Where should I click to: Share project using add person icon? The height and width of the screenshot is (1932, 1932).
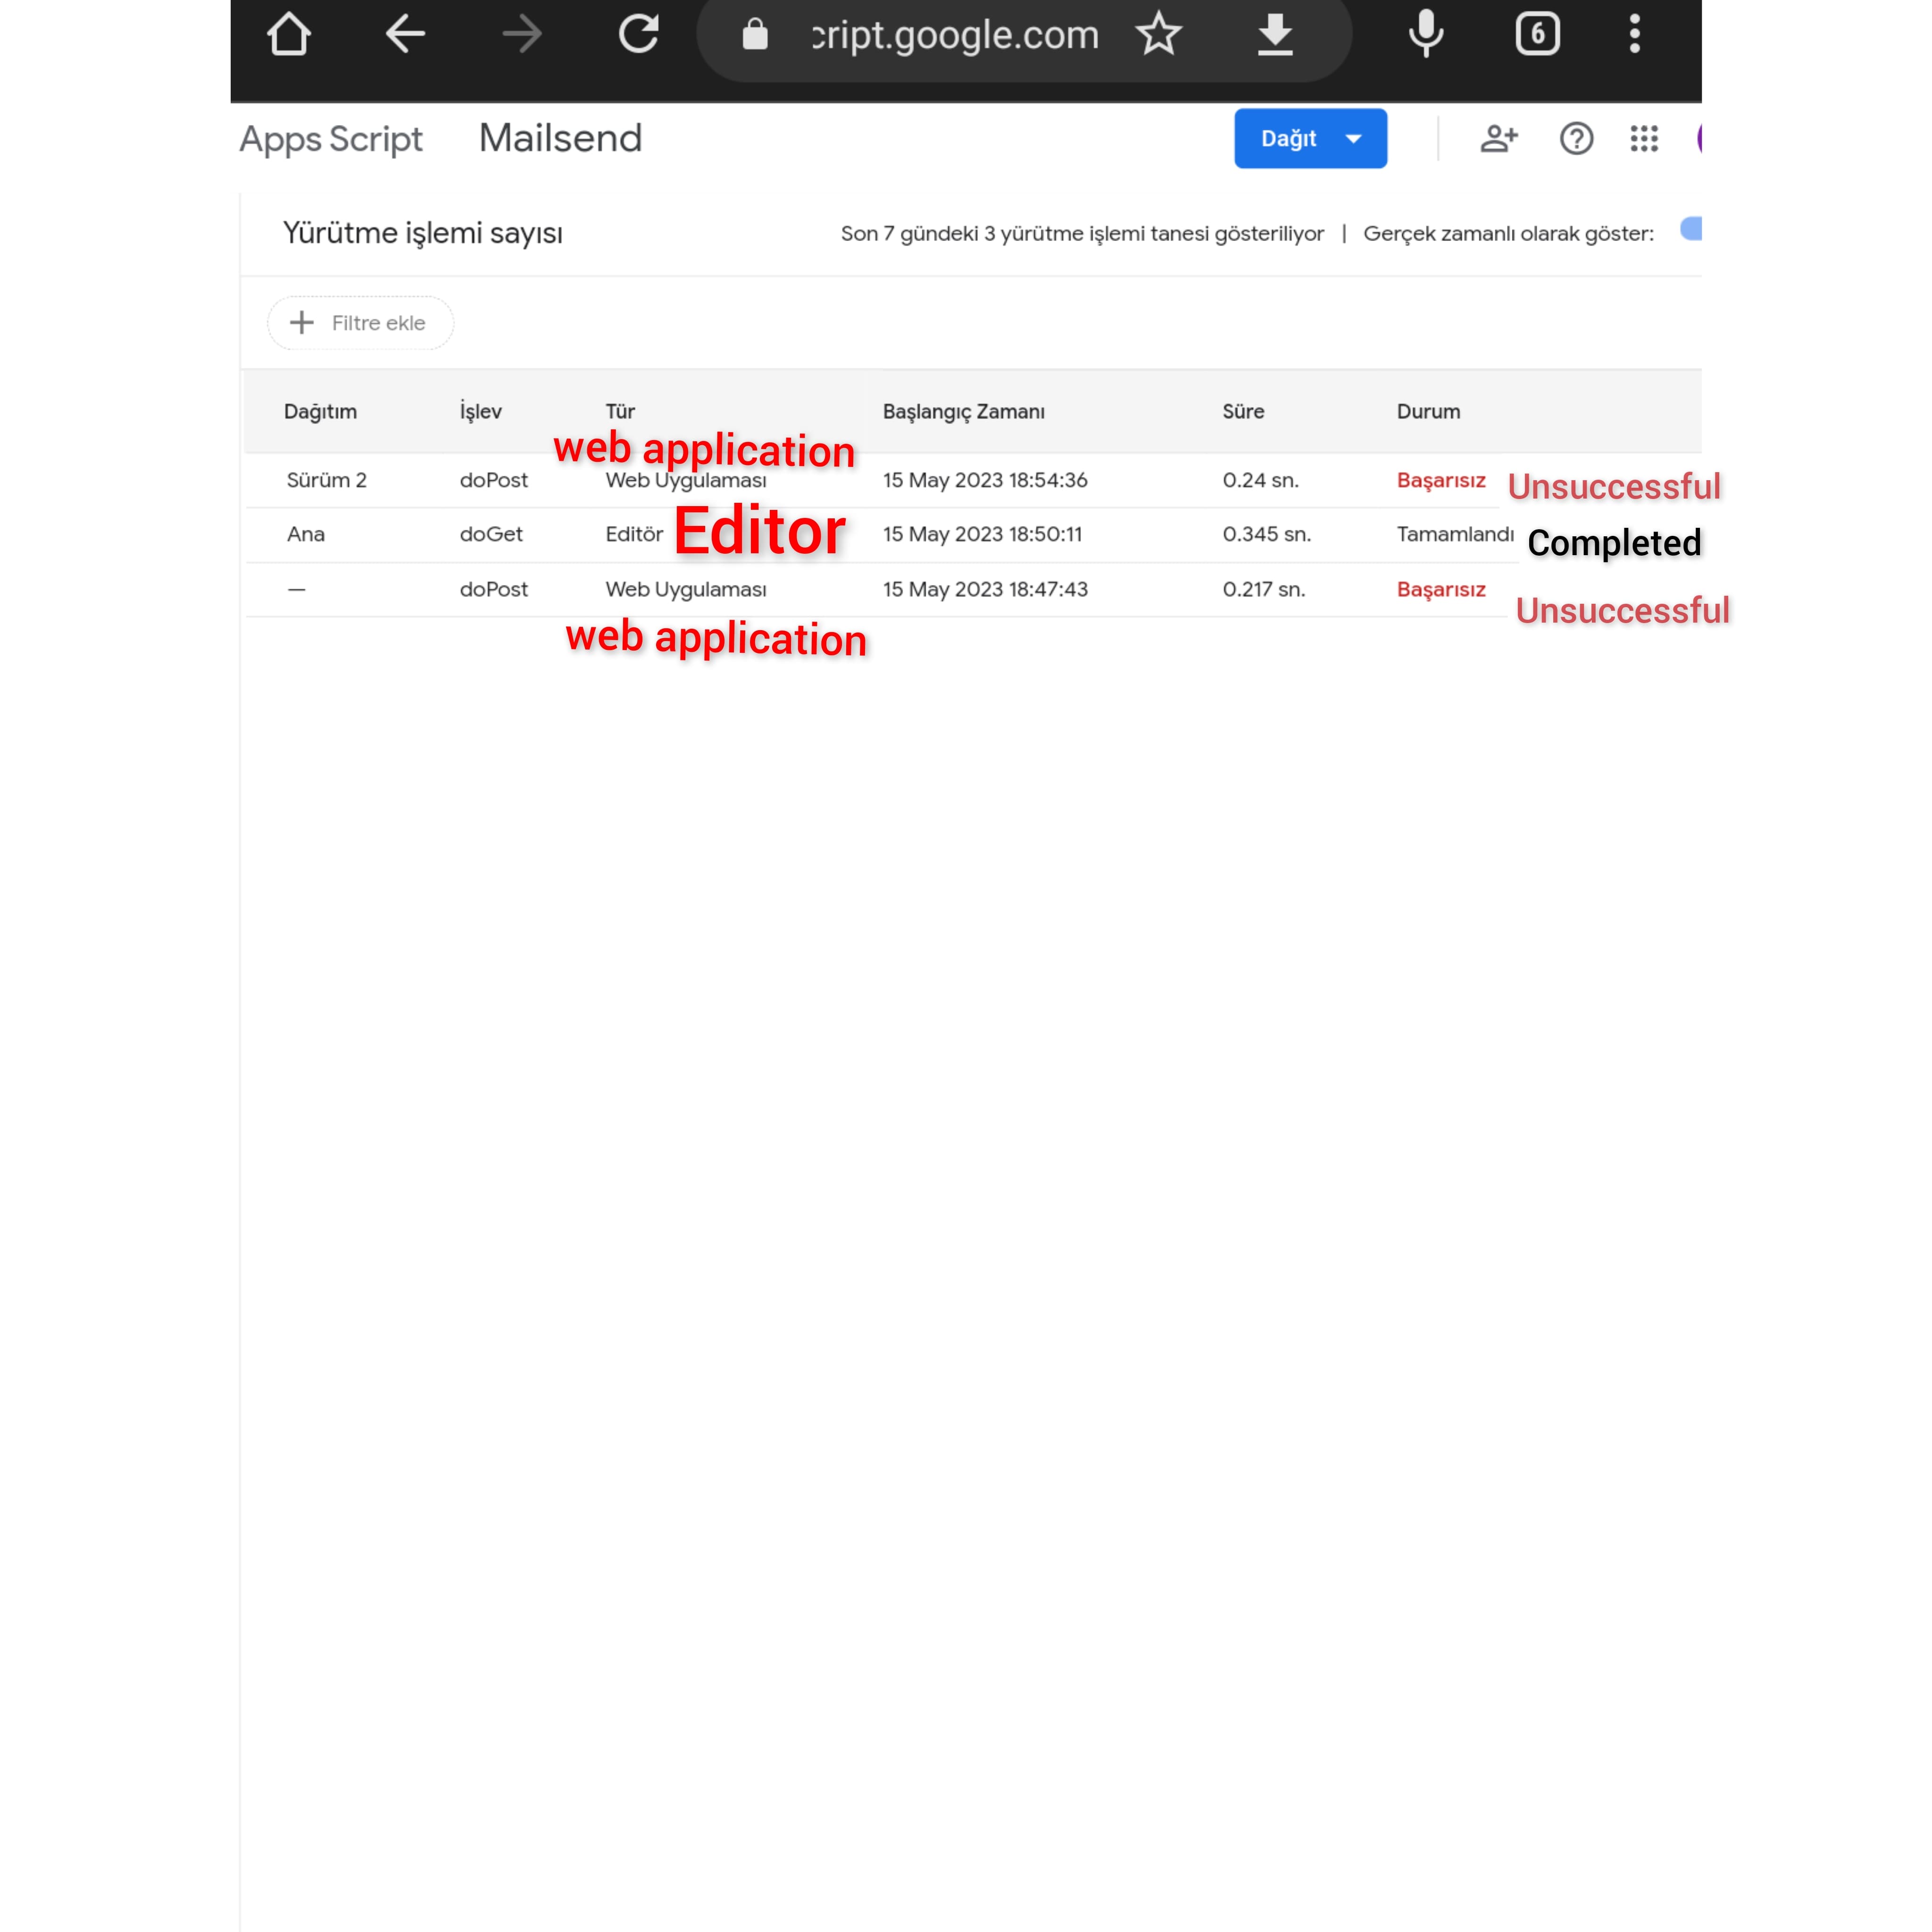point(1498,138)
